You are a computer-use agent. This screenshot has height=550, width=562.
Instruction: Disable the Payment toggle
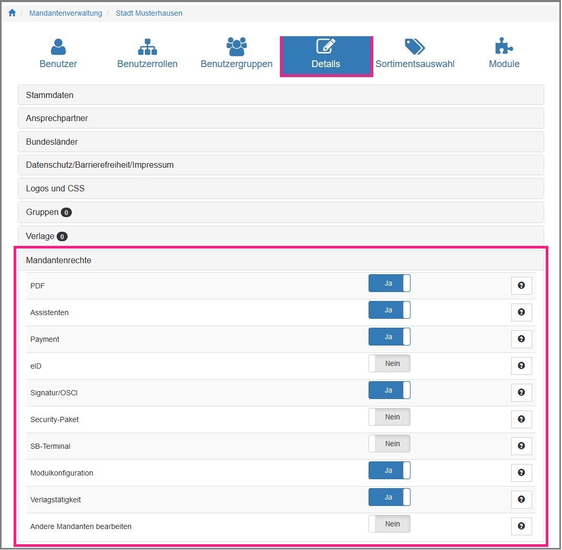click(x=389, y=337)
